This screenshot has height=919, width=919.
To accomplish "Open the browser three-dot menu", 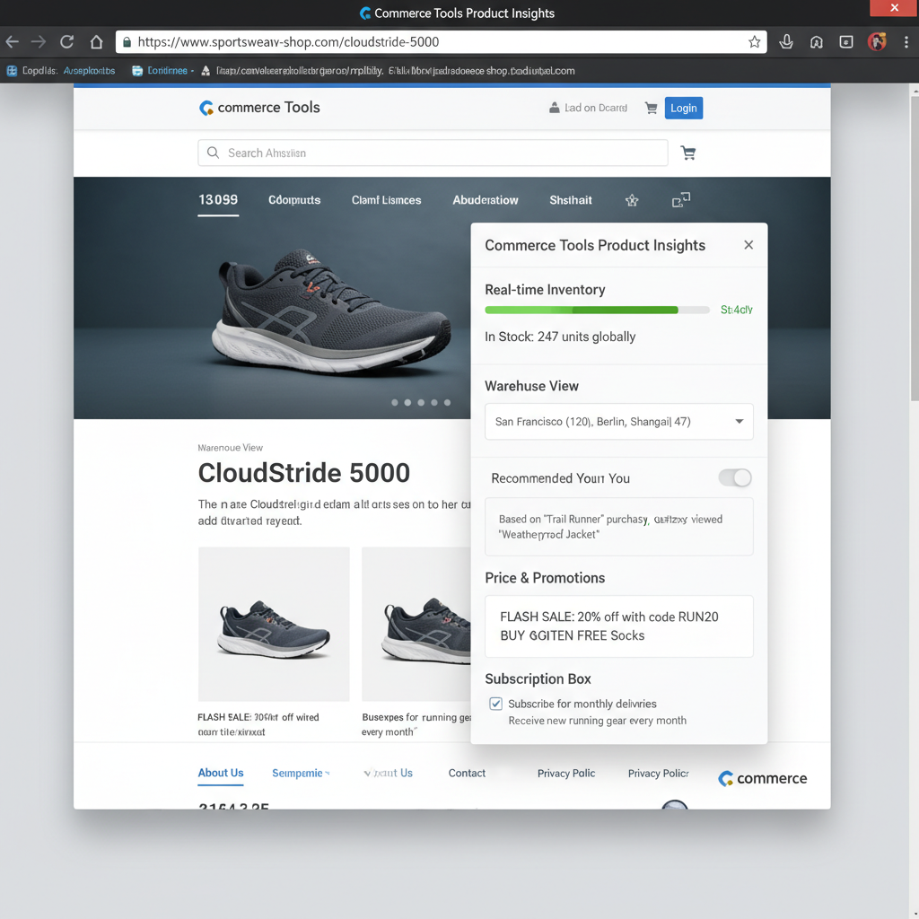I will (x=906, y=41).
